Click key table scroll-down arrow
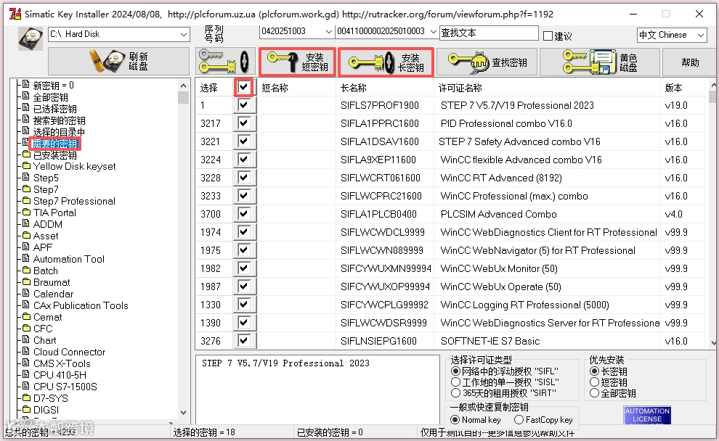 pos(713,342)
